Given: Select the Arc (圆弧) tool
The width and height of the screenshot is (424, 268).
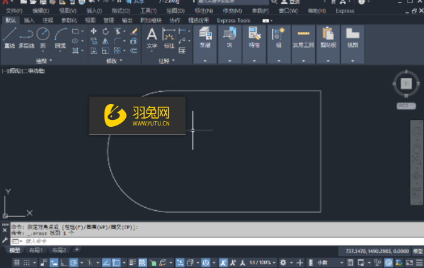Looking at the screenshot, I should tap(60, 38).
